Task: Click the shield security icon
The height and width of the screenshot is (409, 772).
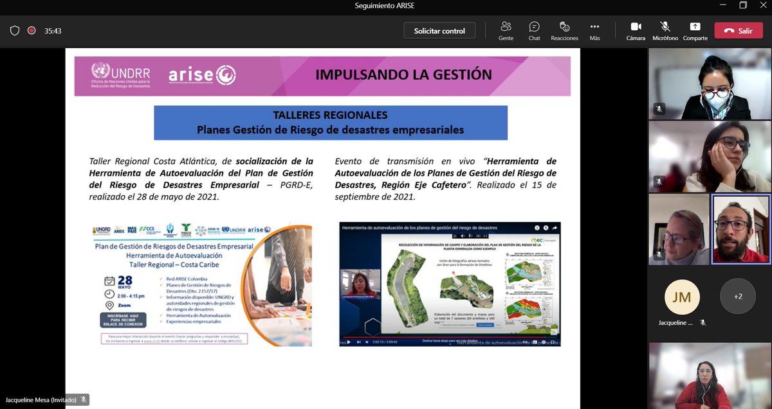Action: pos(15,30)
